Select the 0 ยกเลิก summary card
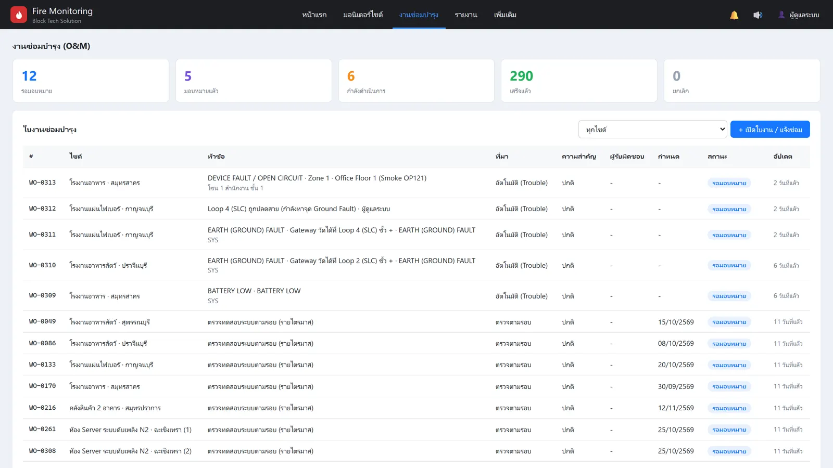 [742, 81]
